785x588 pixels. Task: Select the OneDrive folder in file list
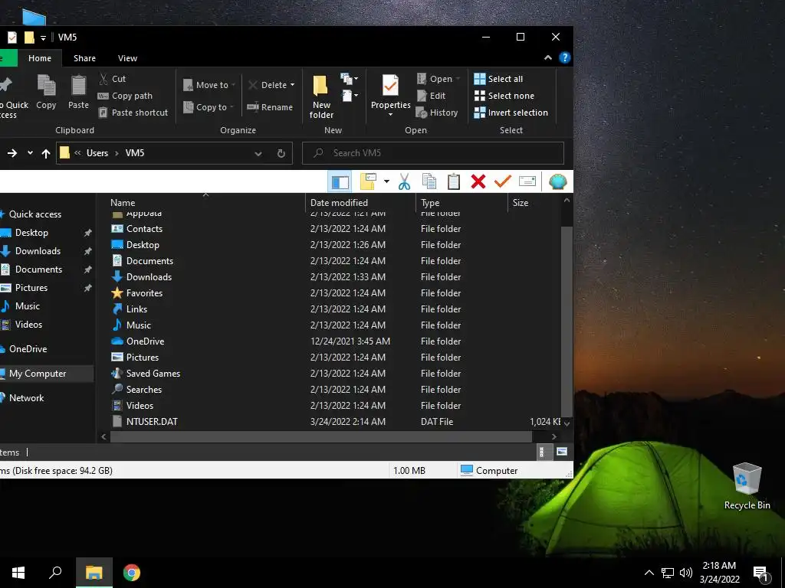pyautogui.click(x=145, y=341)
